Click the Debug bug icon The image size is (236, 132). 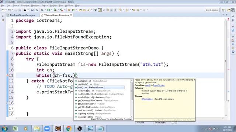point(42,10)
